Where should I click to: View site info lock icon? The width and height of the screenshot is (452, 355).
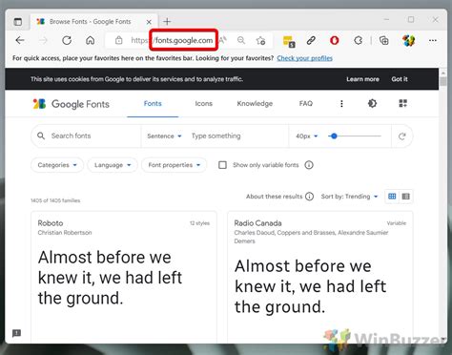click(119, 40)
